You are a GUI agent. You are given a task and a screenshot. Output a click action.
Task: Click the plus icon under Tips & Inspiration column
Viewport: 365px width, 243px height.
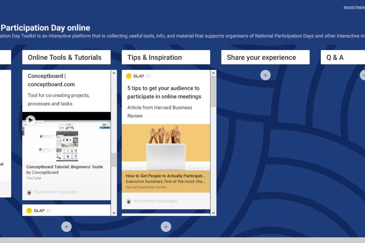coord(166,226)
